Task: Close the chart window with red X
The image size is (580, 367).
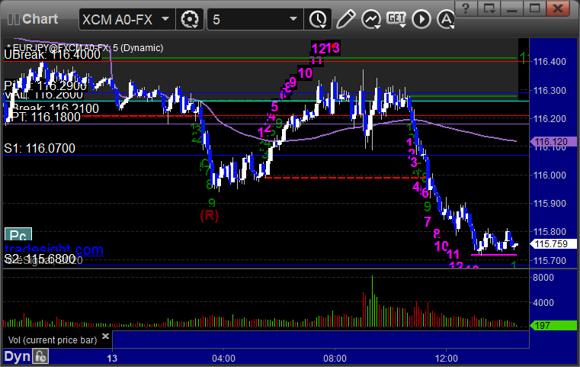Action: point(559,8)
